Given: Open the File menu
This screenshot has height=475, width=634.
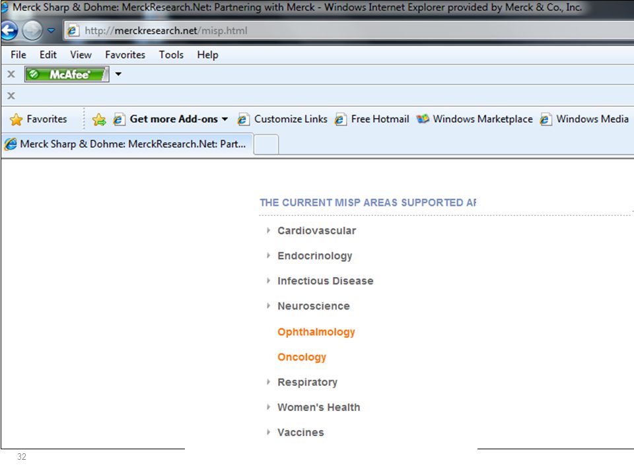Looking at the screenshot, I should pos(18,55).
